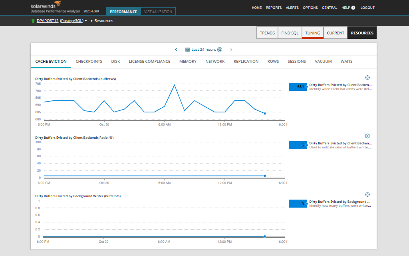This screenshot has height=256, width=409.
Task: Go to previous time period arrow
Action: click(176, 50)
